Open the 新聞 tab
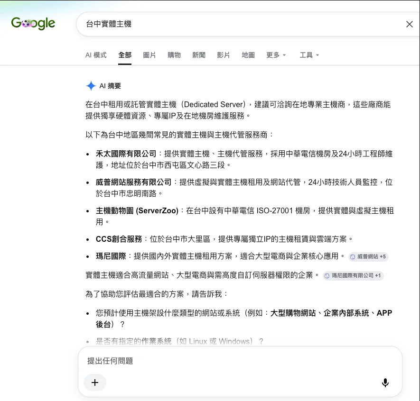The height and width of the screenshot is (401, 420). [199, 55]
